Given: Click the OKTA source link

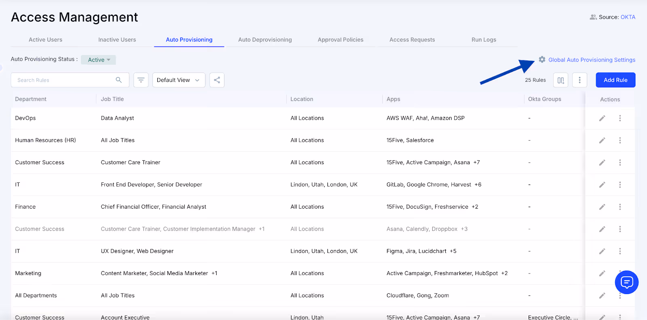Looking at the screenshot, I should 628,17.
